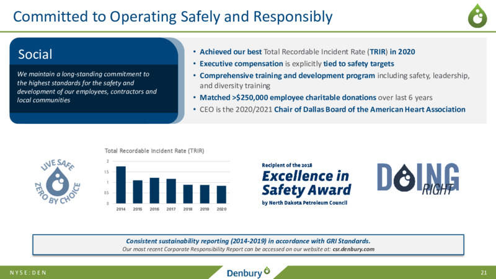Click the 2017 bar in the TRIR chart
Viewport: 496px width, 279px height.
click(171, 191)
